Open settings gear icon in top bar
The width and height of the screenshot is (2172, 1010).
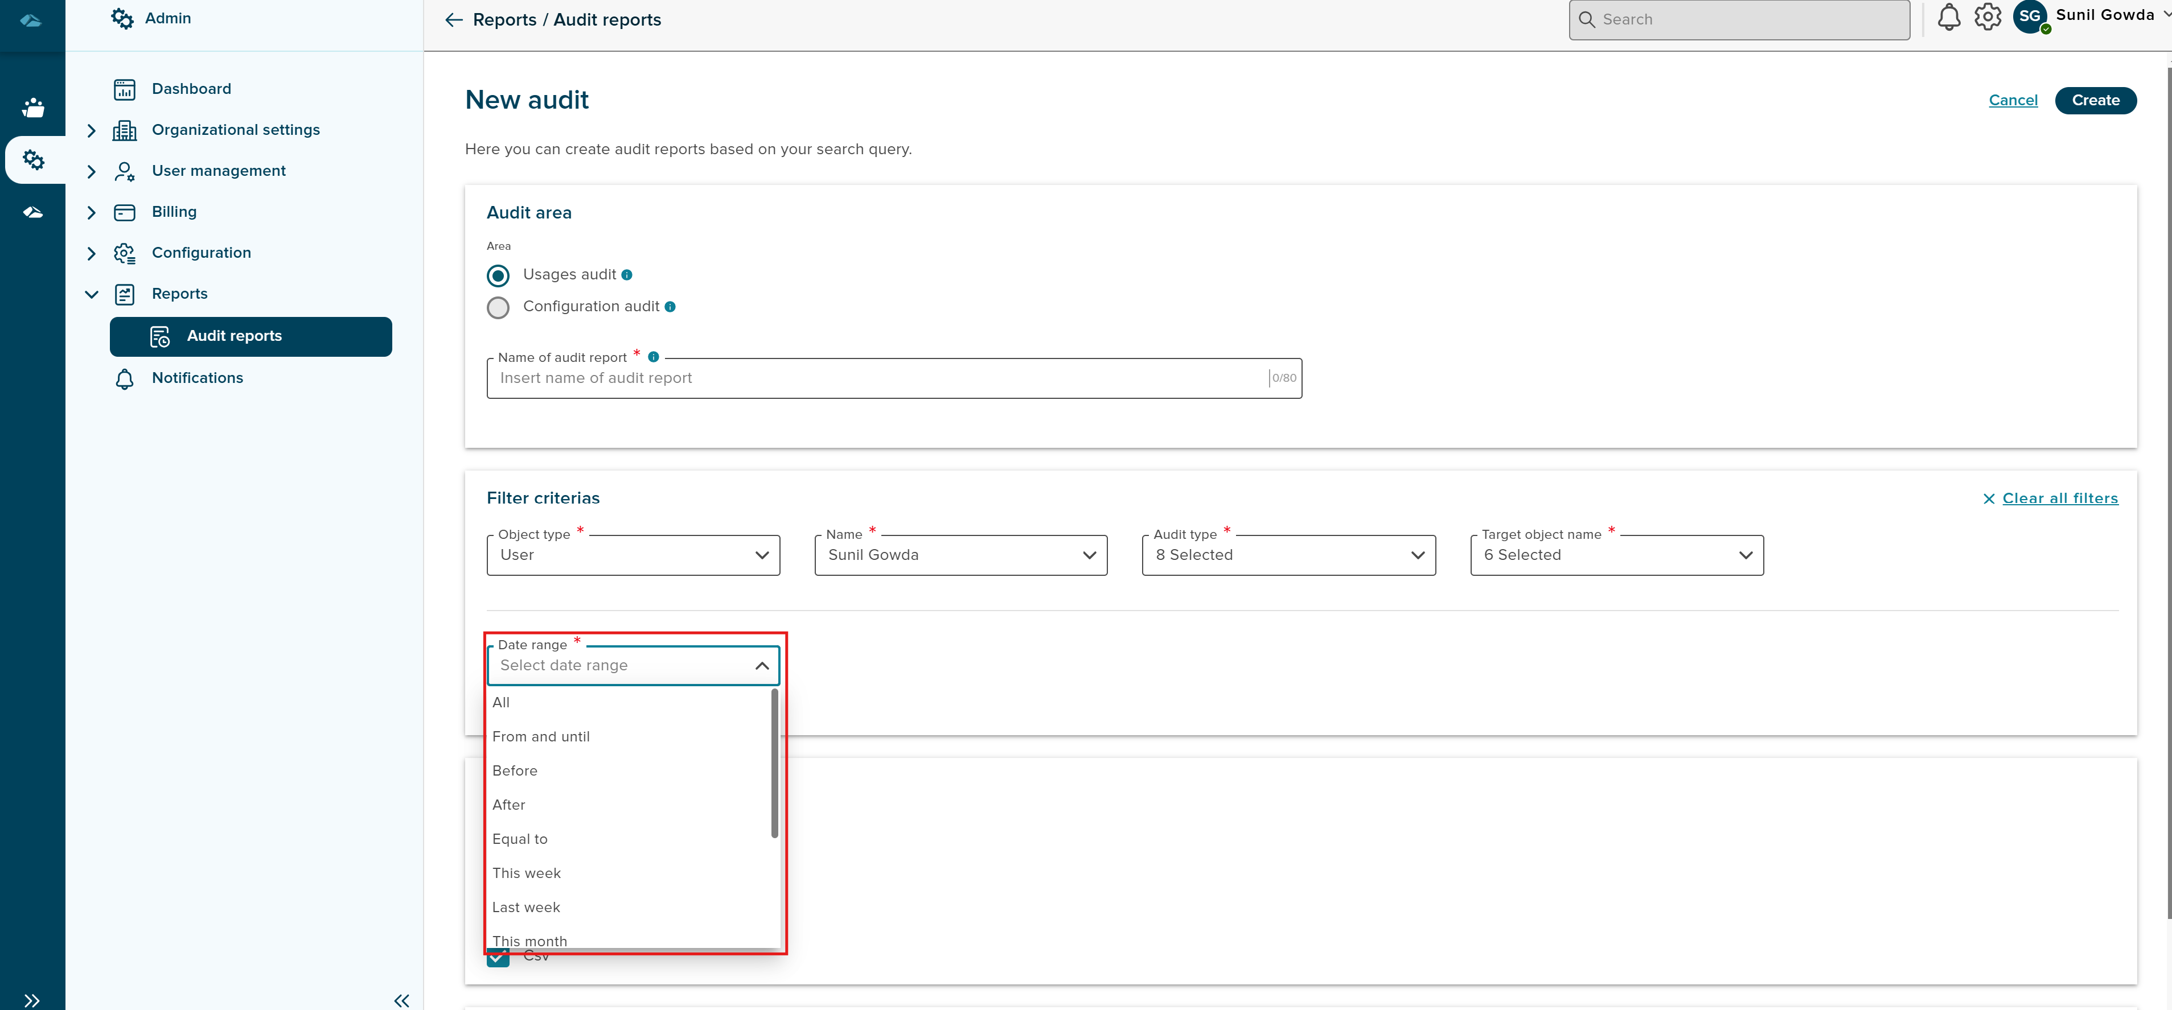[x=1988, y=18]
